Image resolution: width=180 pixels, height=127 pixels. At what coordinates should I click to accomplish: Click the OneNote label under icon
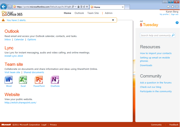coord(55,86)
